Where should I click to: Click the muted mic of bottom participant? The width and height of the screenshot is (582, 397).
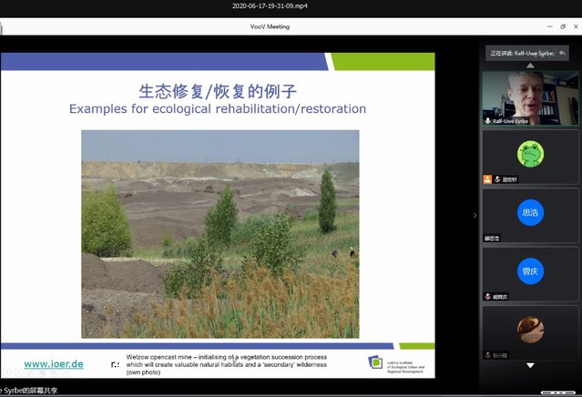click(x=488, y=355)
